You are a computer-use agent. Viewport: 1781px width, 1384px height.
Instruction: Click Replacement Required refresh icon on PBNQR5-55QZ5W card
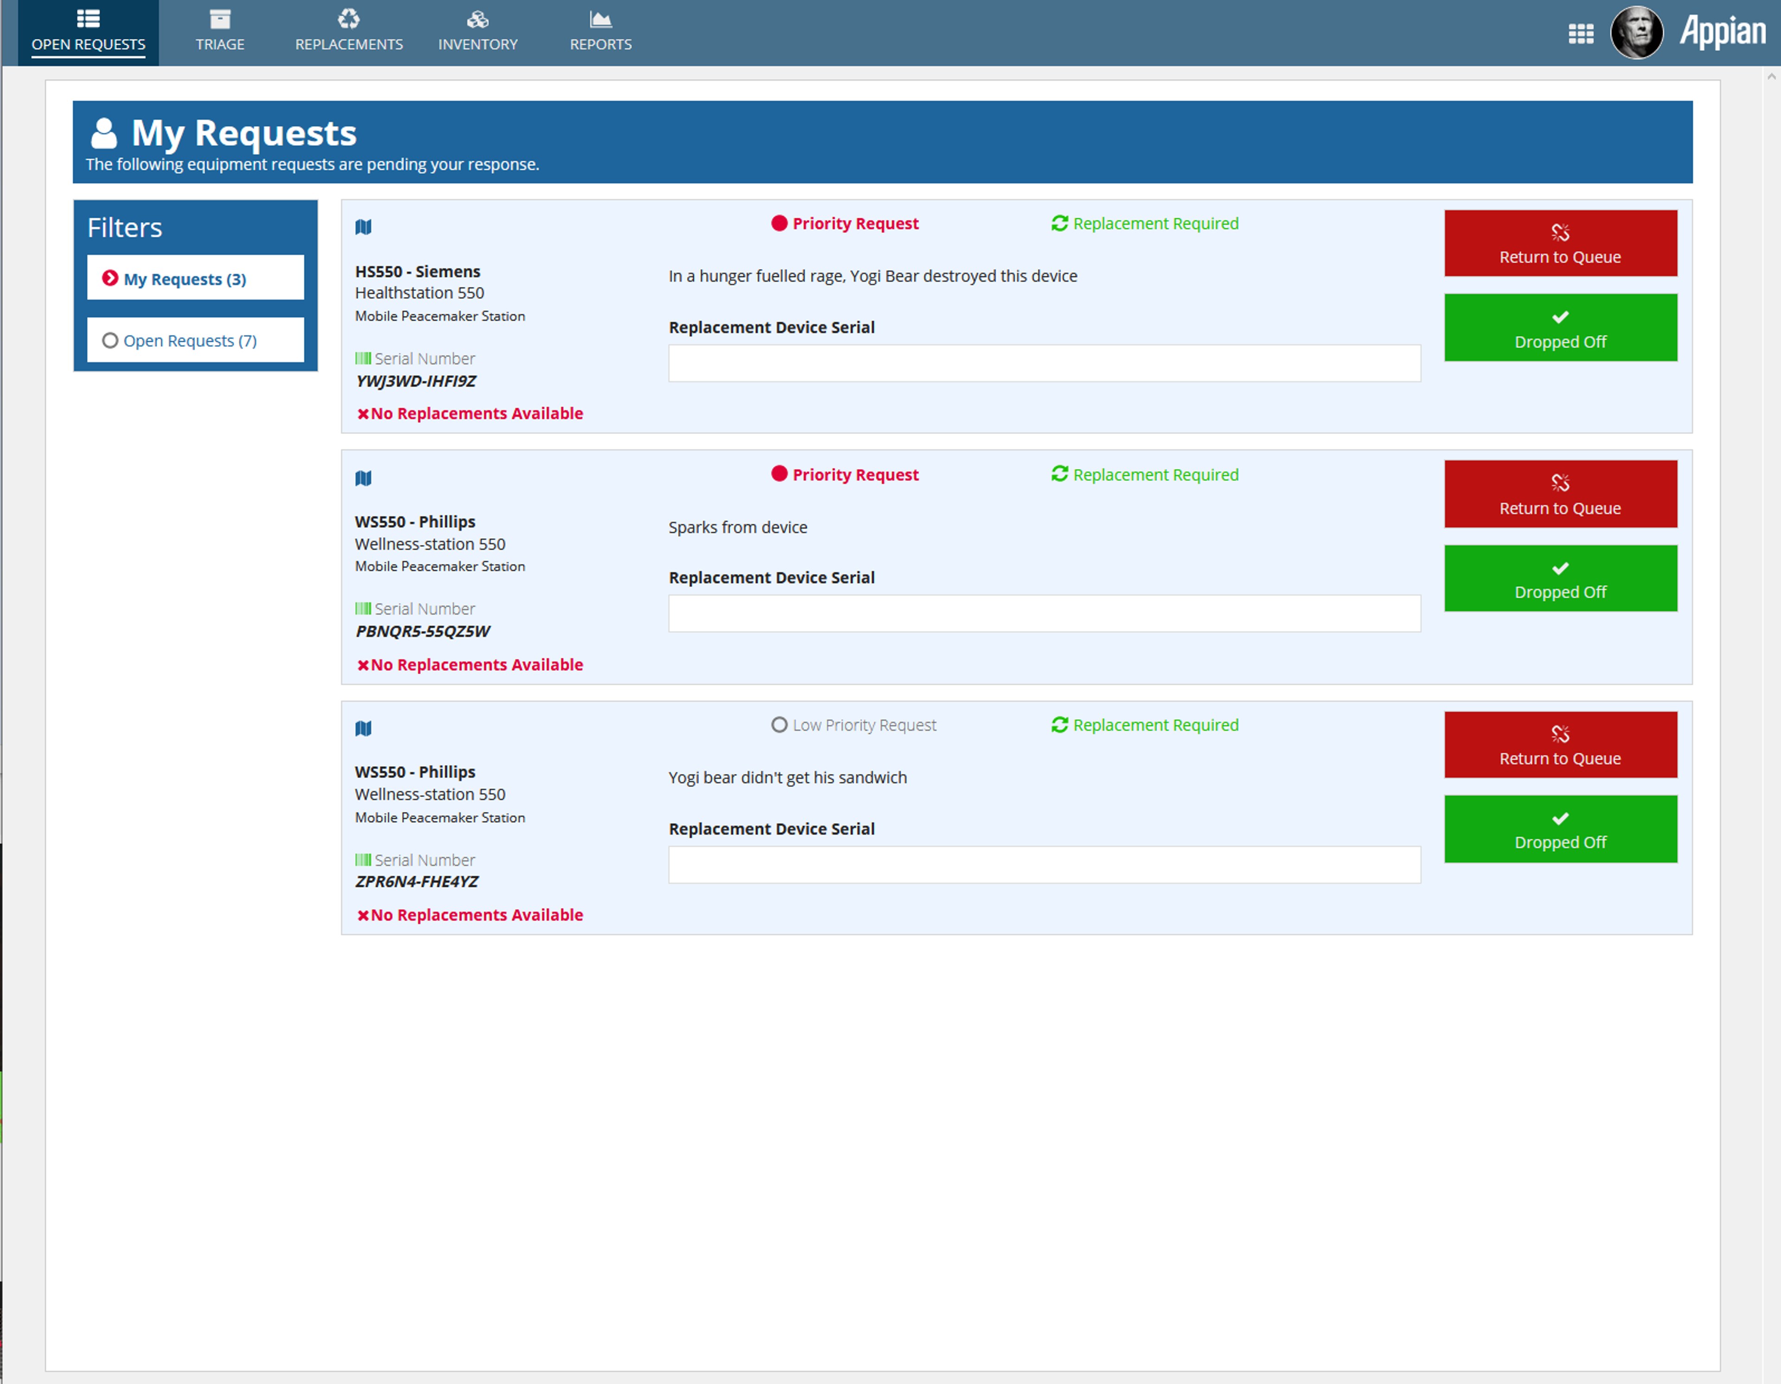pos(1059,473)
